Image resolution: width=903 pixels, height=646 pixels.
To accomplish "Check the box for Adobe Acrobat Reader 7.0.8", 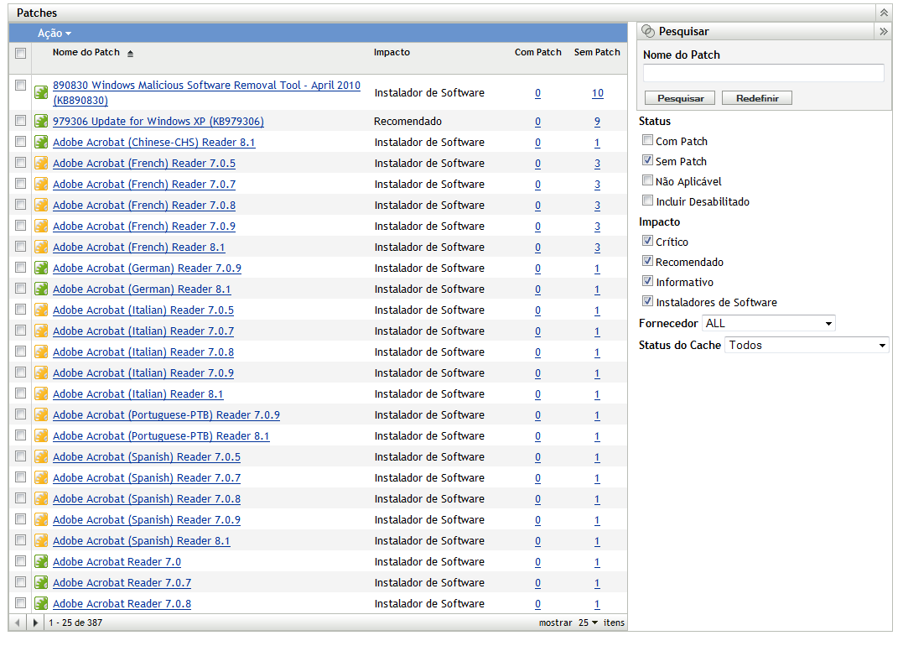I will click(21, 602).
